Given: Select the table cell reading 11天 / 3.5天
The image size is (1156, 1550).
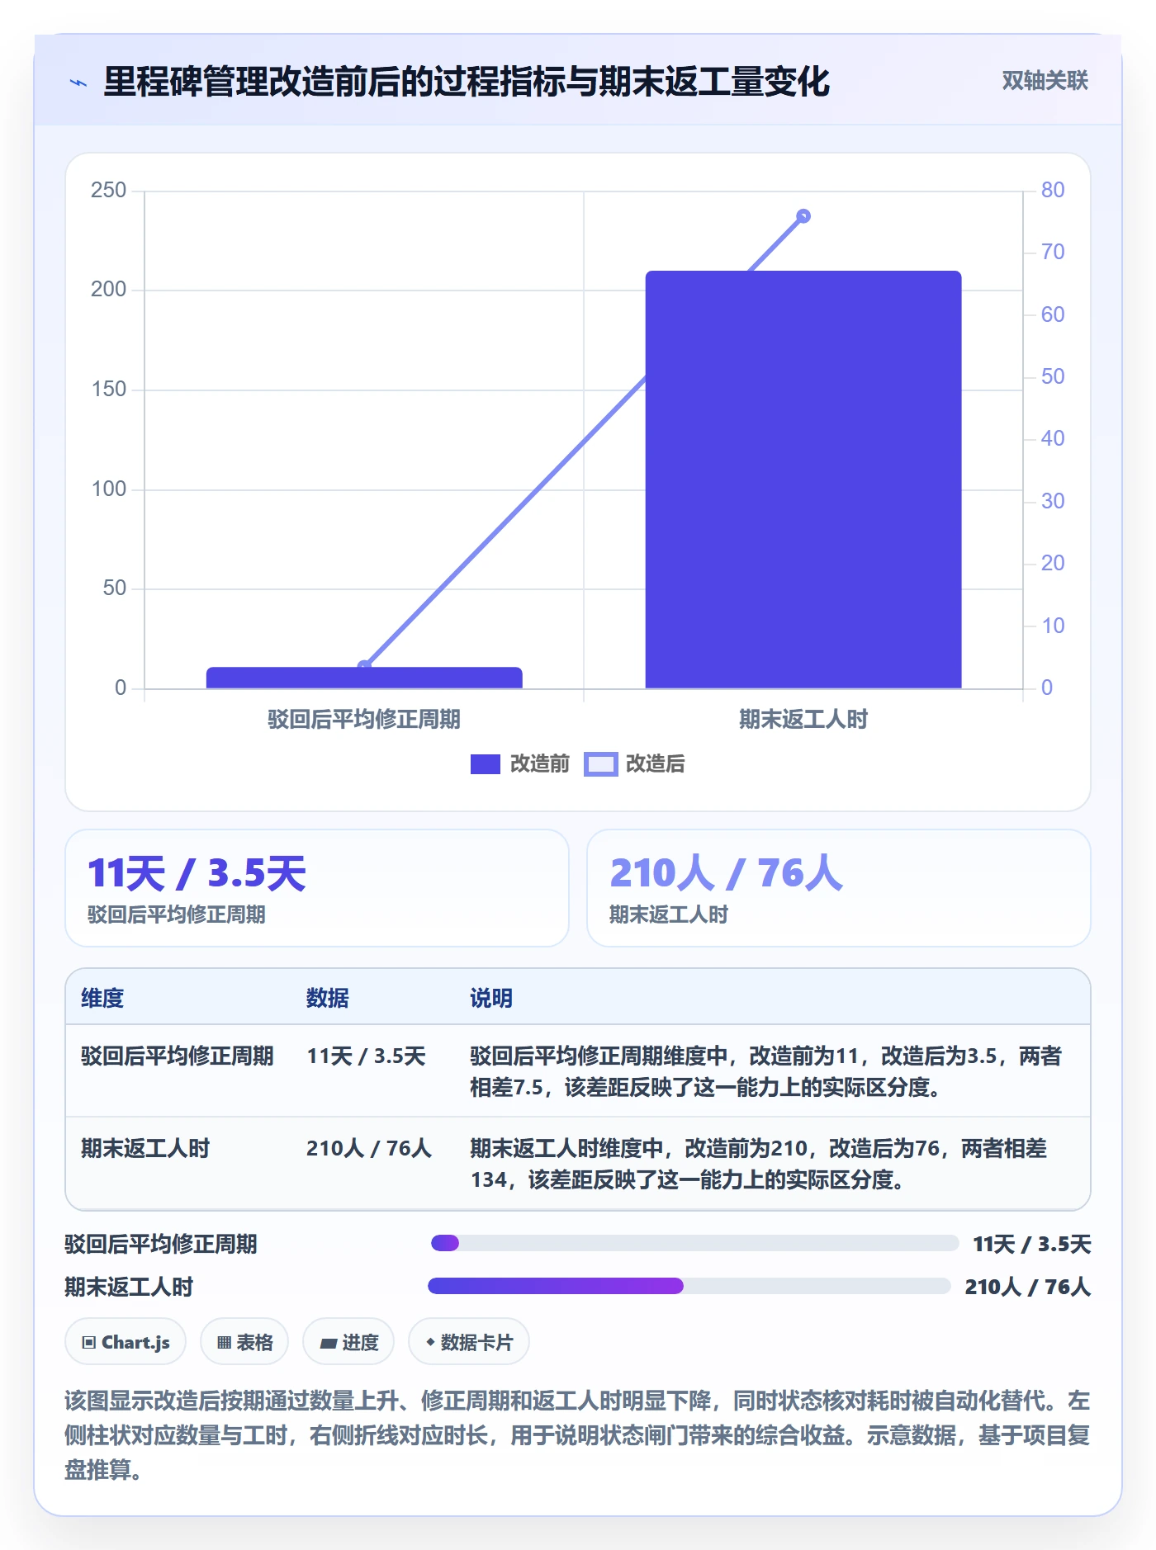Looking at the screenshot, I should [x=366, y=1056].
